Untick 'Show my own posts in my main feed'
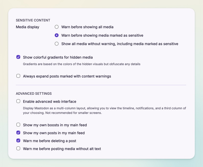The height and width of the screenshot is (167, 203). coord(18,133)
